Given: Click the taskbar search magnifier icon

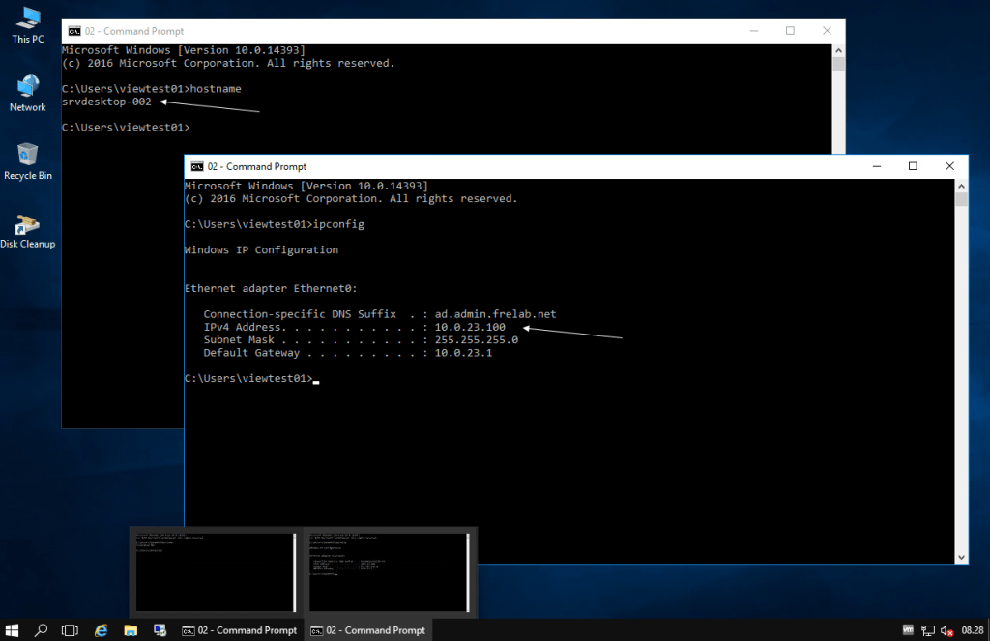Looking at the screenshot, I should [x=42, y=630].
